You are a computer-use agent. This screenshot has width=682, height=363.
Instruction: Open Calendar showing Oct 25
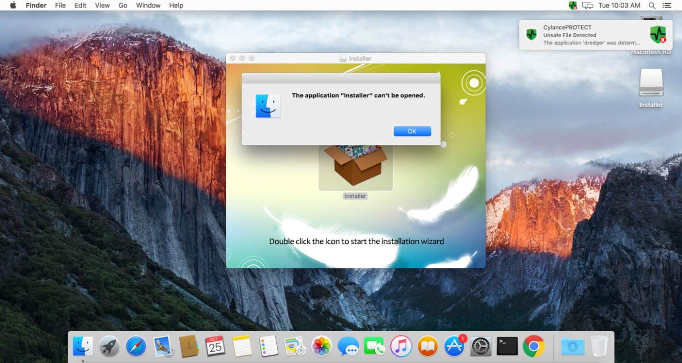click(x=215, y=346)
